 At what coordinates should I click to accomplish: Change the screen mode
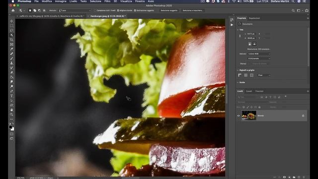coord(11,139)
